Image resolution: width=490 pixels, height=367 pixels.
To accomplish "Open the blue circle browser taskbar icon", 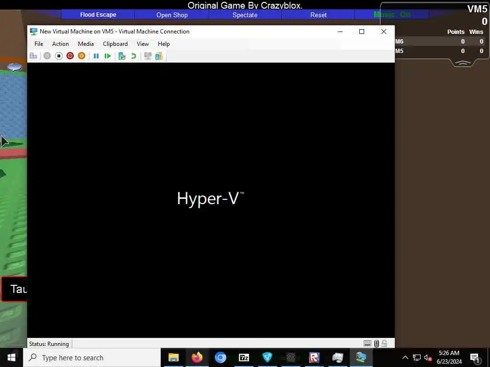I will click(220, 357).
